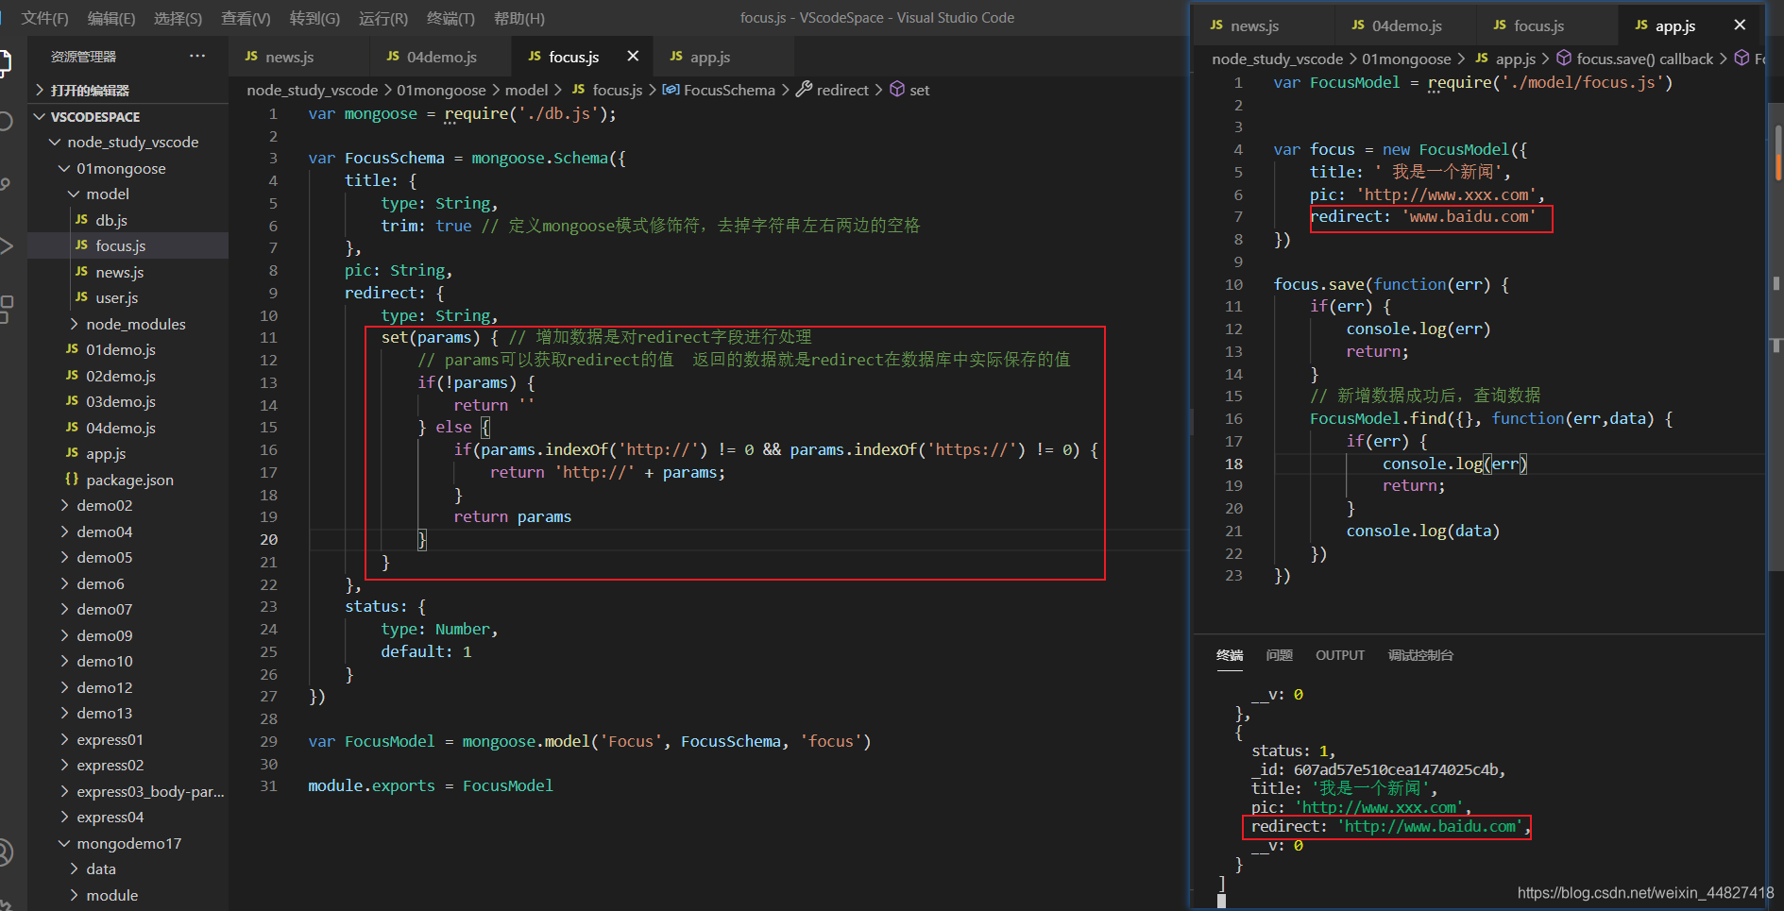This screenshot has width=1784, height=911.
Task: Expand the demo02 folder
Action: point(128,505)
